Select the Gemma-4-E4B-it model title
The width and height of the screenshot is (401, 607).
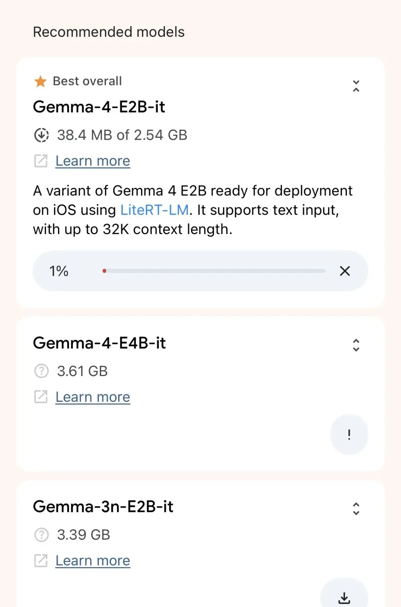[x=99, y=343]
